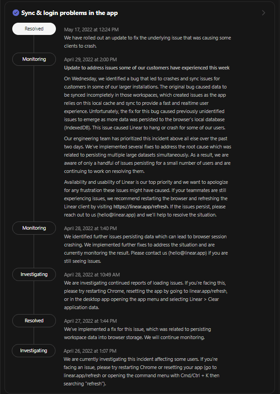The width and height of the screenshot is (280, 394).
Task: Click the April 28, 2022 at 1:40 PM timestamp
Action: point(90,228)
